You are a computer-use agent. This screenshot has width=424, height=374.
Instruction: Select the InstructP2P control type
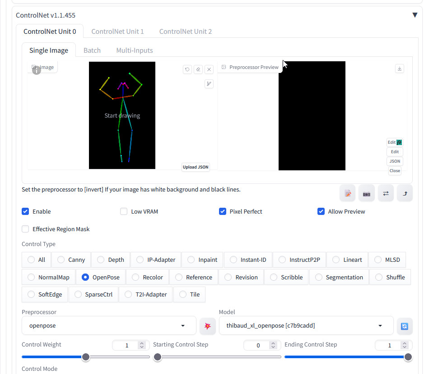(x=300, y=260)
